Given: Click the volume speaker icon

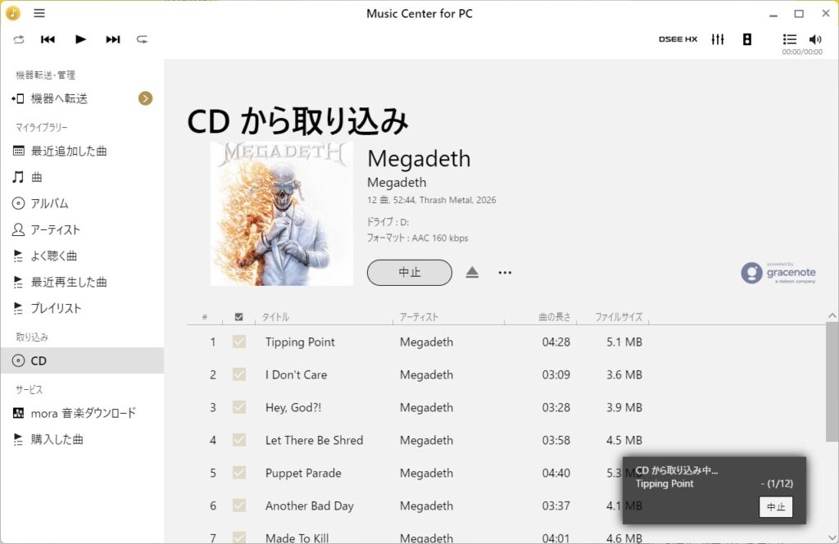Looking at the screenshot, I should click(814, 39).
